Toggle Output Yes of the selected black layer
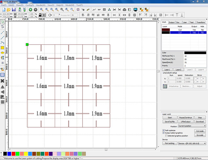The image size is (208, 160). 194,33
